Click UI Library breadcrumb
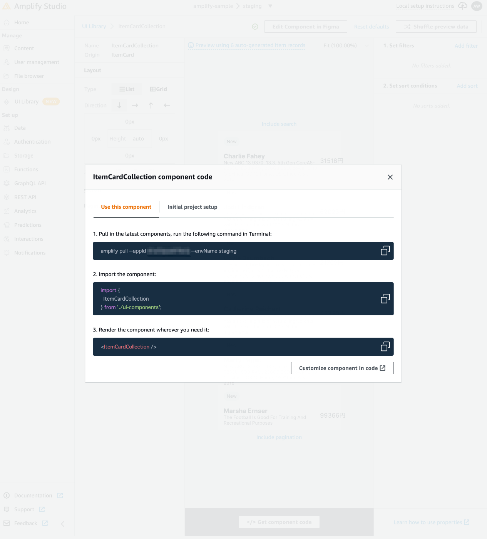487x539 pixels. coord(94,27)
